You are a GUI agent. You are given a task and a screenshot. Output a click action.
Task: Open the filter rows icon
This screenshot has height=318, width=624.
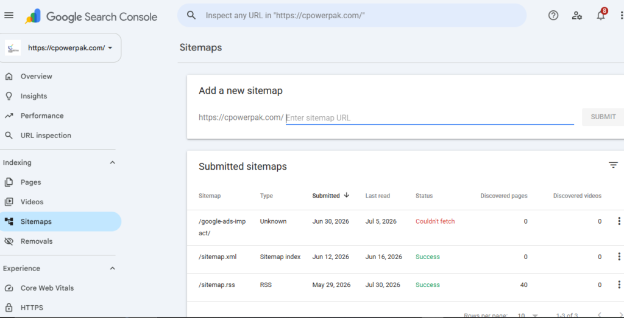pyautogui.click(x=613, y=165)
